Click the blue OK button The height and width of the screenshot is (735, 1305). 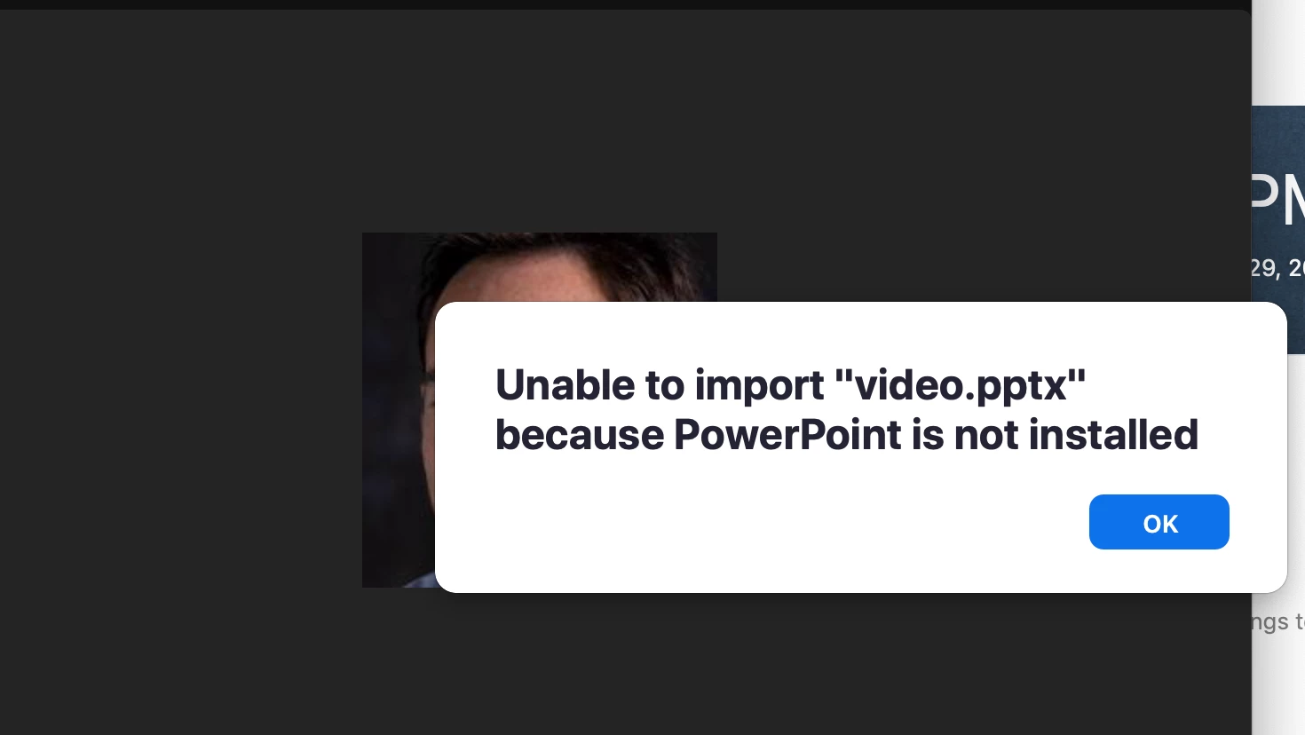pos(1159,522)
